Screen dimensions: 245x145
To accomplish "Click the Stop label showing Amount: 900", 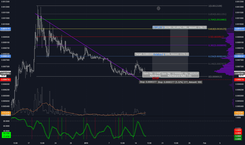I will [x=180, y=82].
